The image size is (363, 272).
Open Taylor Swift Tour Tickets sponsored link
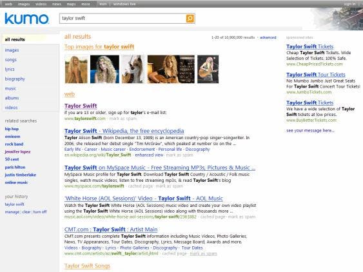click(x=316, y=75)
